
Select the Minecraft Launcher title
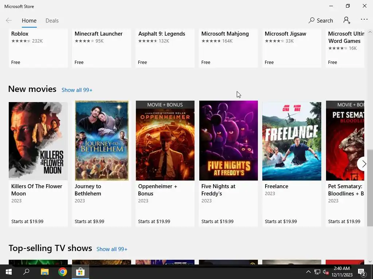(98, 34)
